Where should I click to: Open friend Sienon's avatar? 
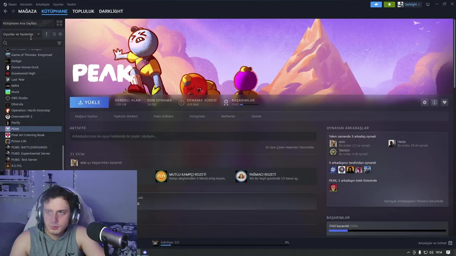[x=333, y=152]
